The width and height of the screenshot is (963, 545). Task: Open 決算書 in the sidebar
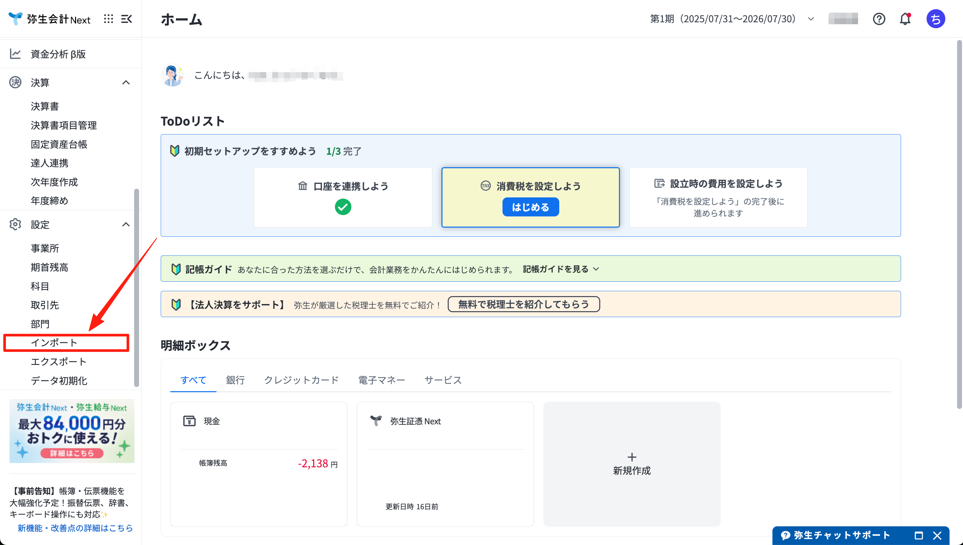coord(45,106)
